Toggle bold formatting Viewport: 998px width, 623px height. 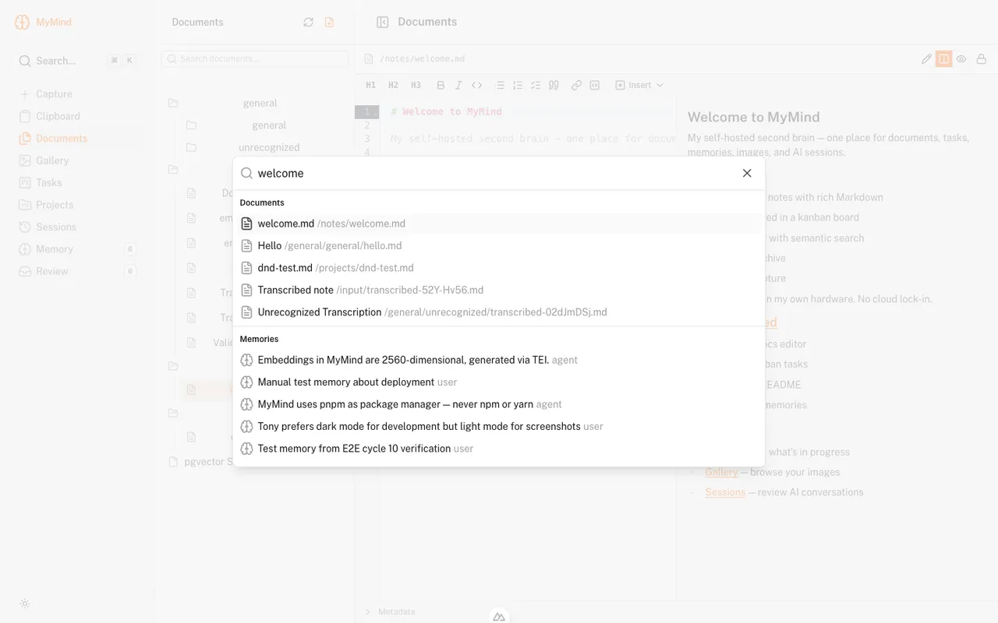[441, 85]
